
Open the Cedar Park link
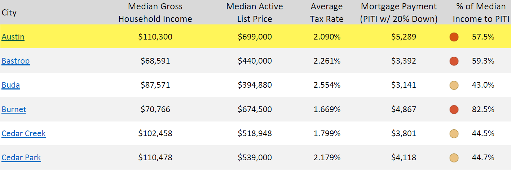coord(21,157)
